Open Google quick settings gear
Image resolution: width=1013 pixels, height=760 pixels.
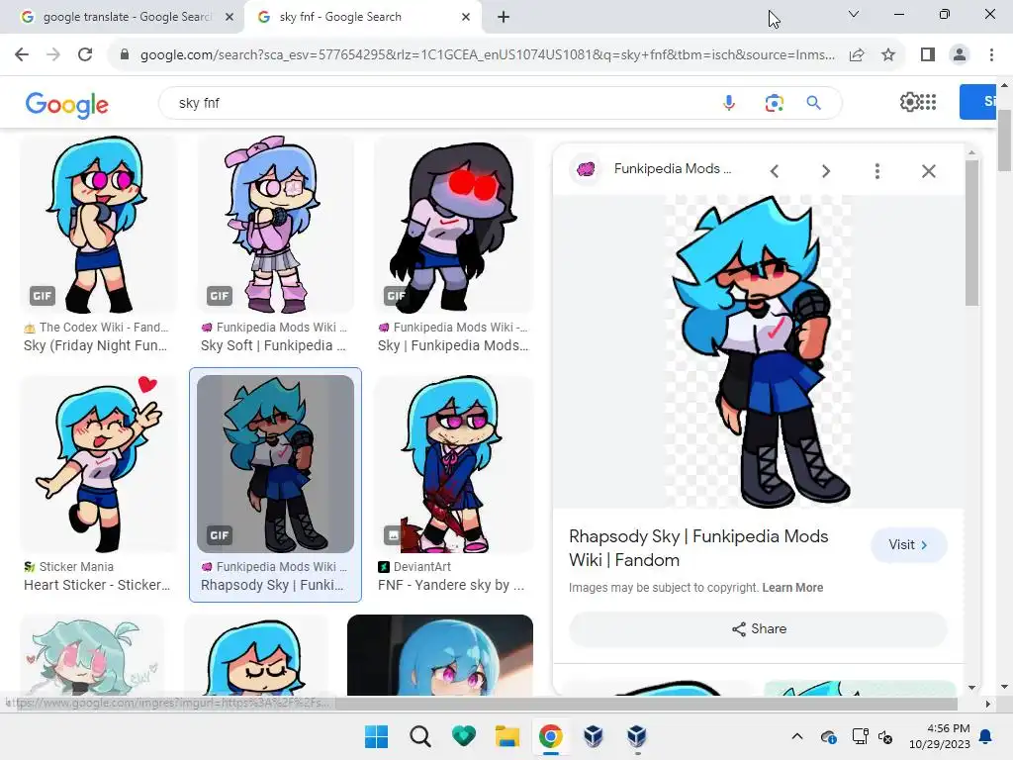tap(909, 102)
